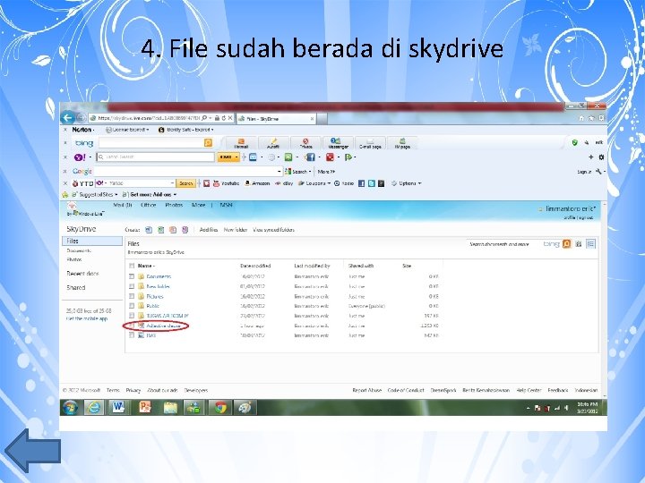Open Internet Explorer from the taskbar
This screenshot has width=645, height=483.
point(94,408)
